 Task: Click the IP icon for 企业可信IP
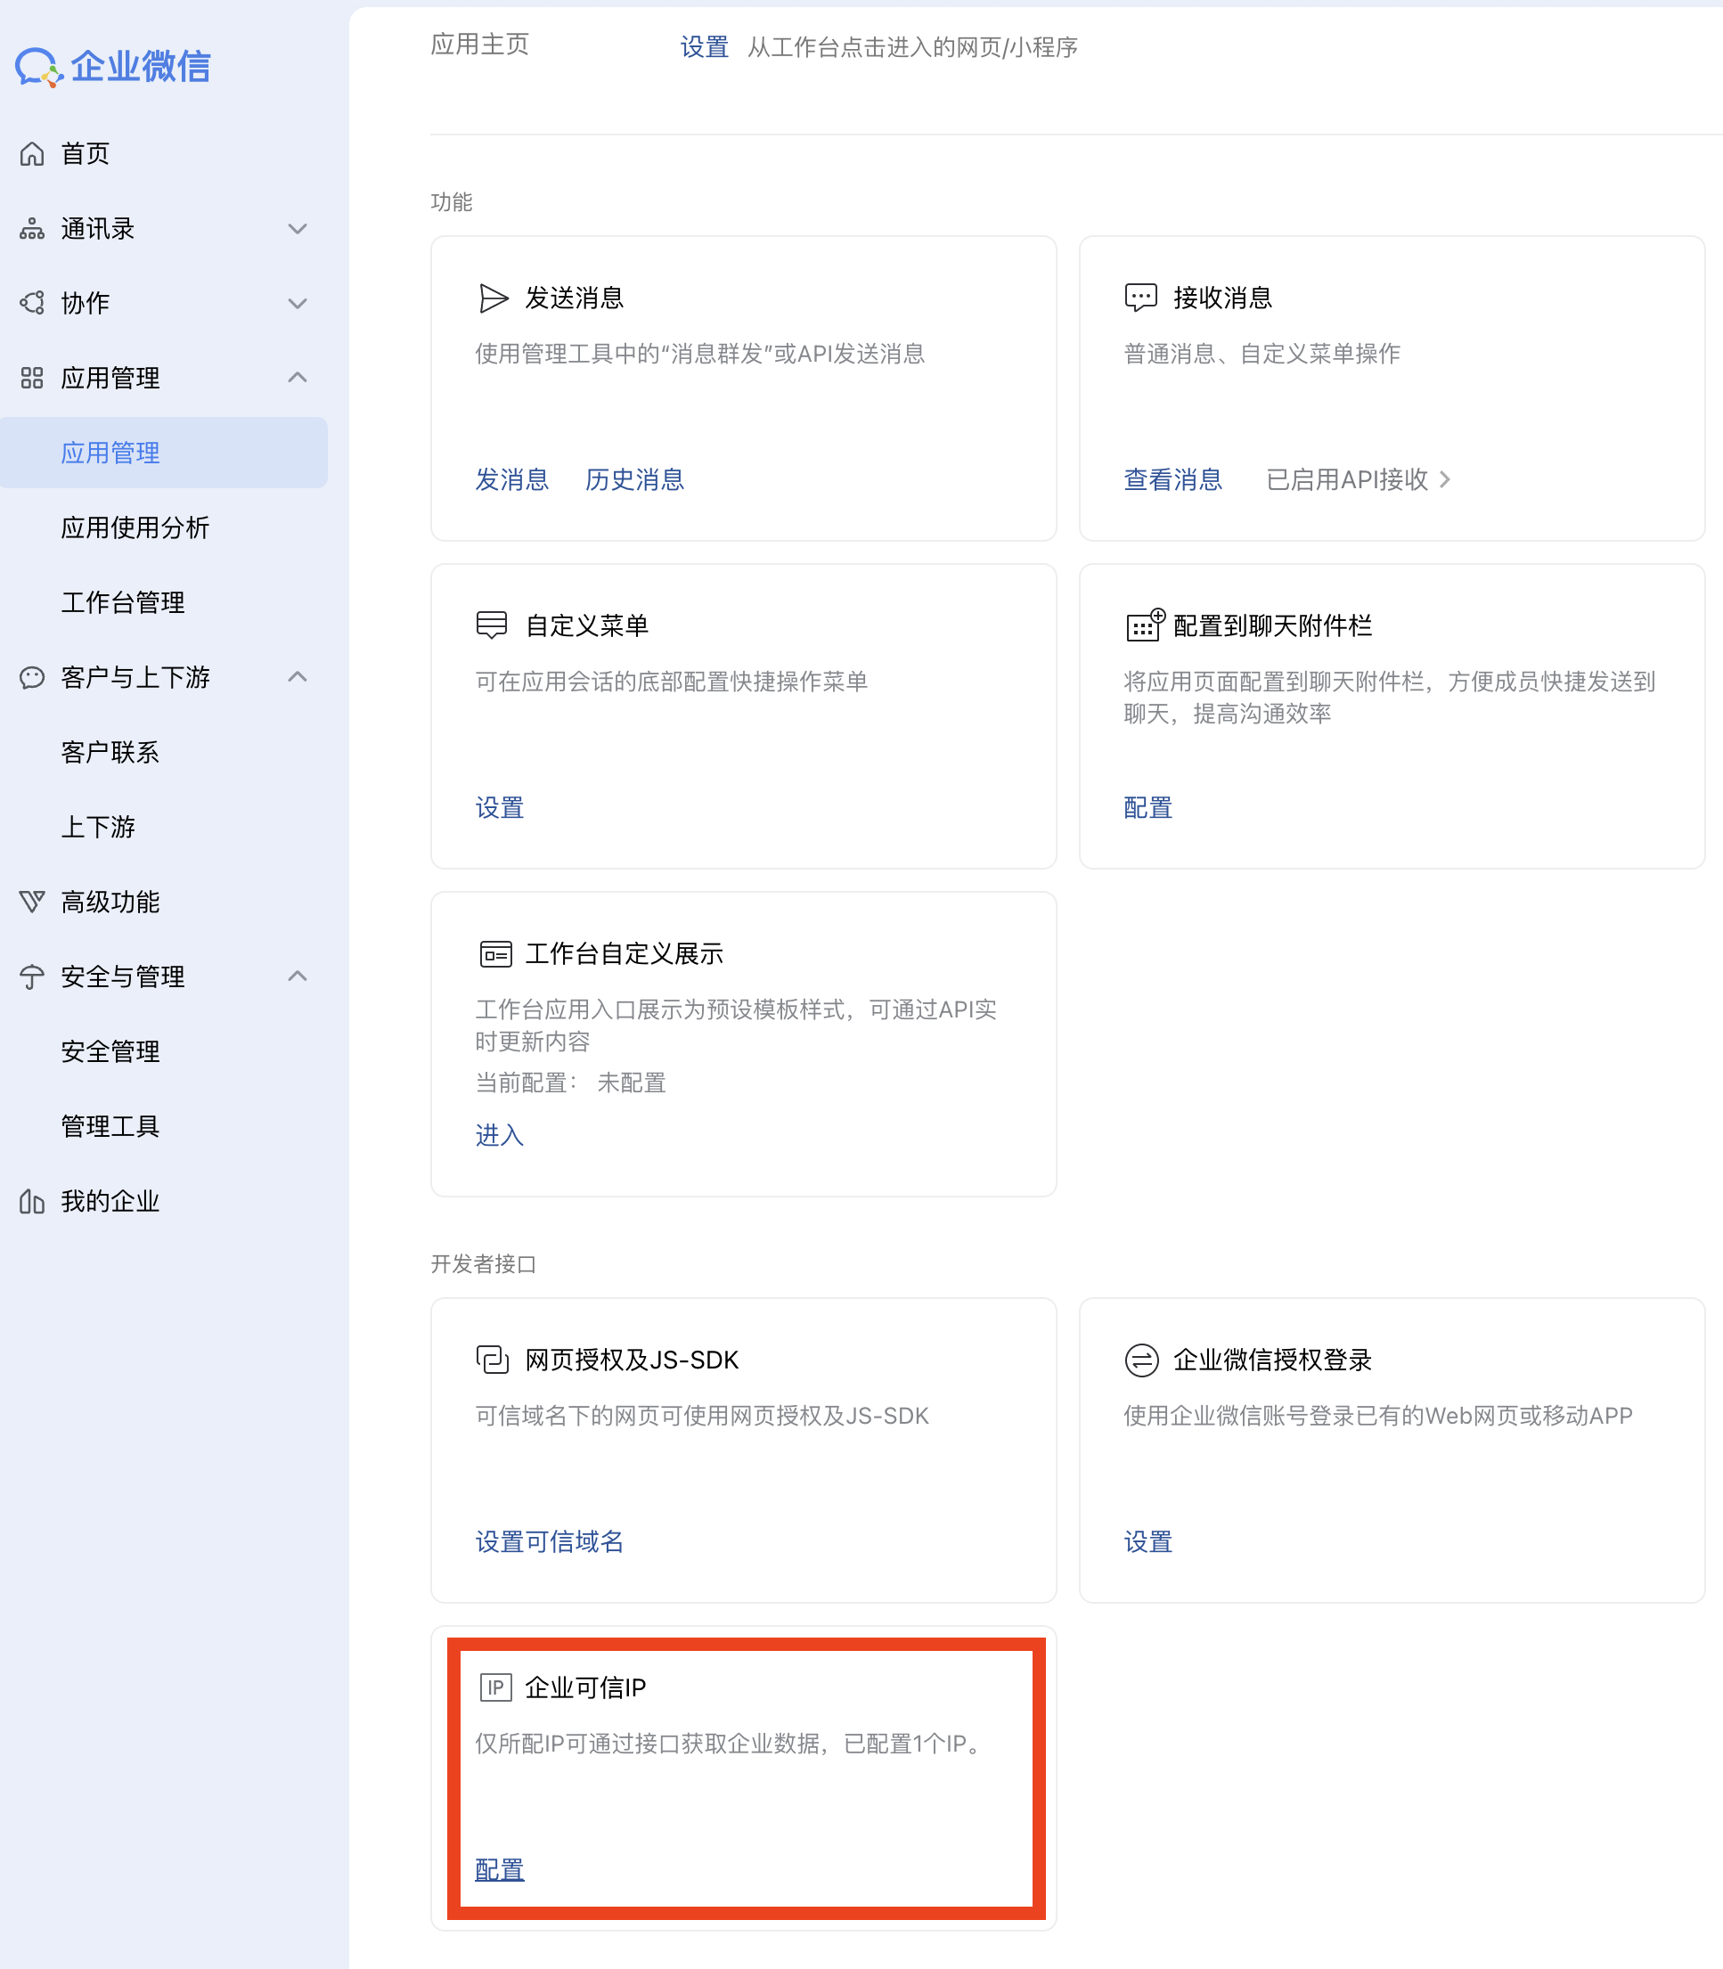tap(495, 1687)
